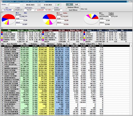
Task: Click the İlk 5 Alıcı pie chart
Action: pos(8,19)
